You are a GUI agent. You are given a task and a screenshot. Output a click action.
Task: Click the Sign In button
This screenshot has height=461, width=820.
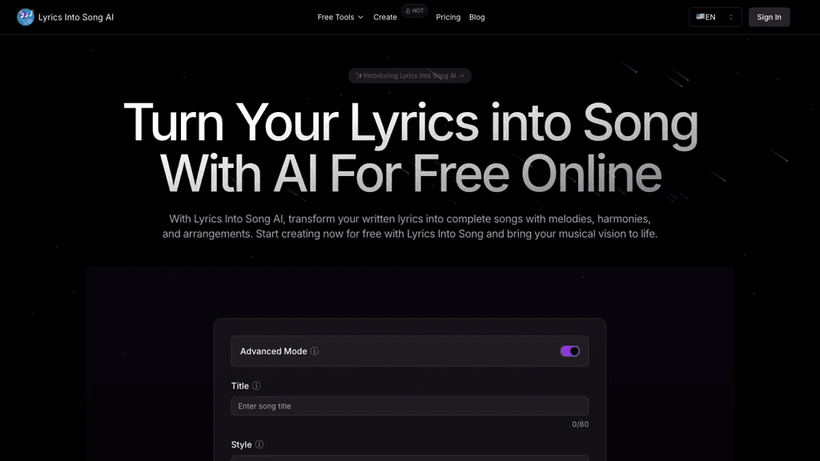[x=769, y=18]
